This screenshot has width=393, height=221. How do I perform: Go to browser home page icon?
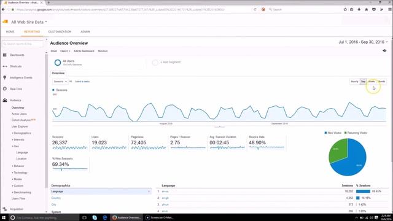(366, 10)
